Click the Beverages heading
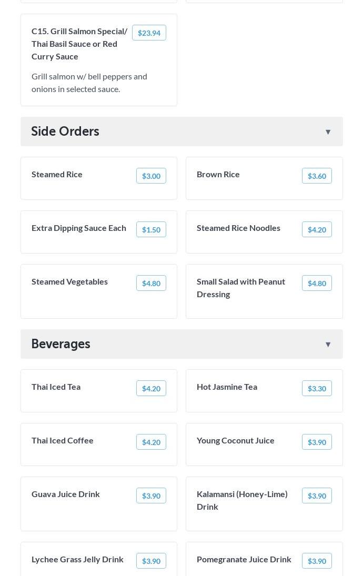The width and height of the screenshot is (363, 576). (61, 344)
